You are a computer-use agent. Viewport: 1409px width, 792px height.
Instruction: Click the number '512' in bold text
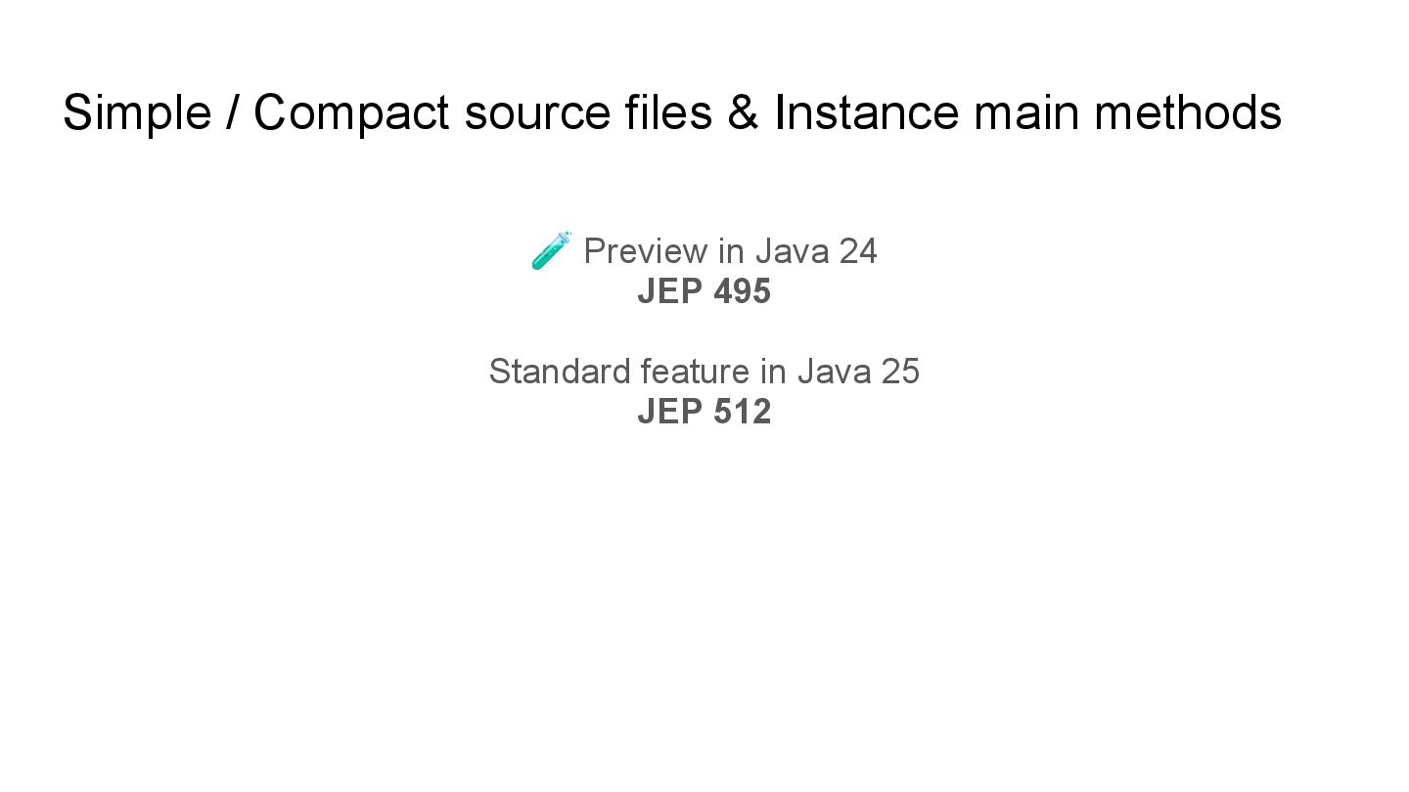[x=742, y=412]
